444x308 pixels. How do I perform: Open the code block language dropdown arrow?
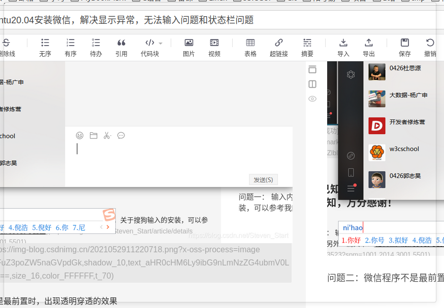click(161, 43)
